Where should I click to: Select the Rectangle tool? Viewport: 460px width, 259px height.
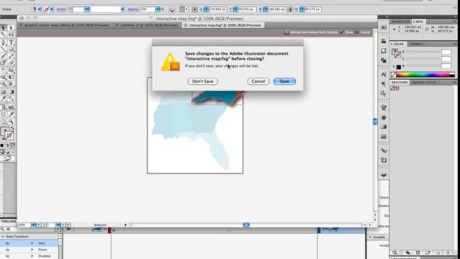click(x=11, y=49)
